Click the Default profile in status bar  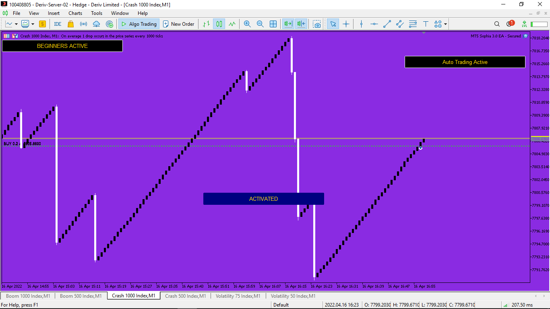point(281,305)
